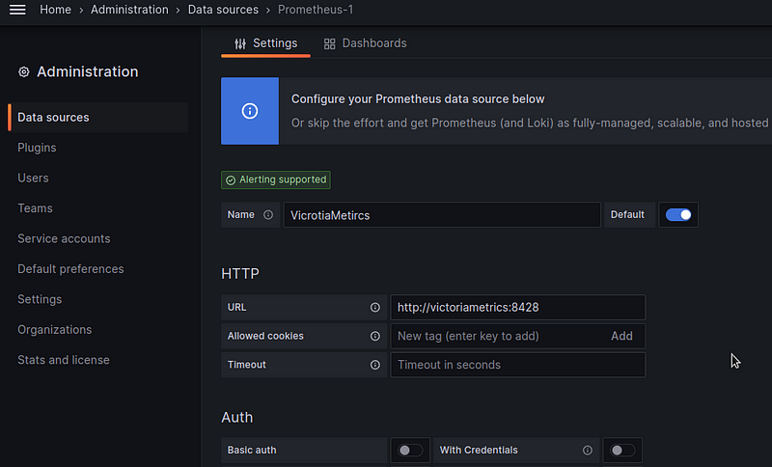Open Service accounts in the sidebar
The height and width of the screenshot is (467, 772).
[64, 238]
